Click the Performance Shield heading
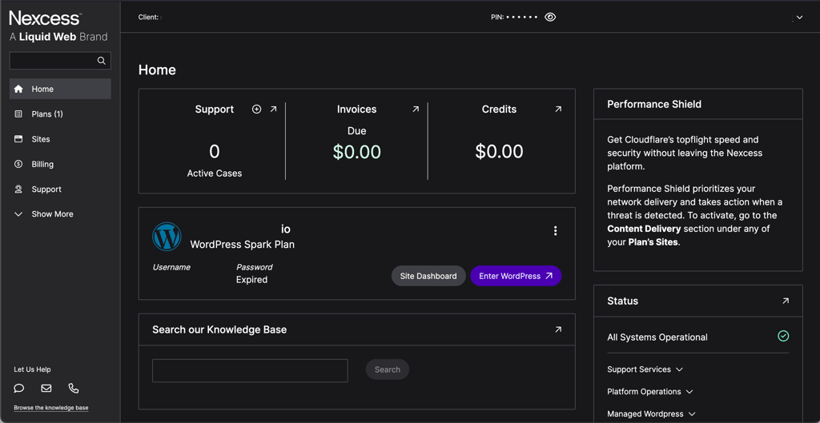 click(654, 104)
